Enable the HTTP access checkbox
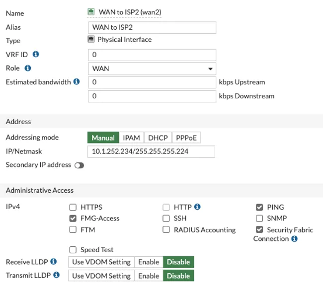The height and width of the screenshot is (290, 323). 166,207
